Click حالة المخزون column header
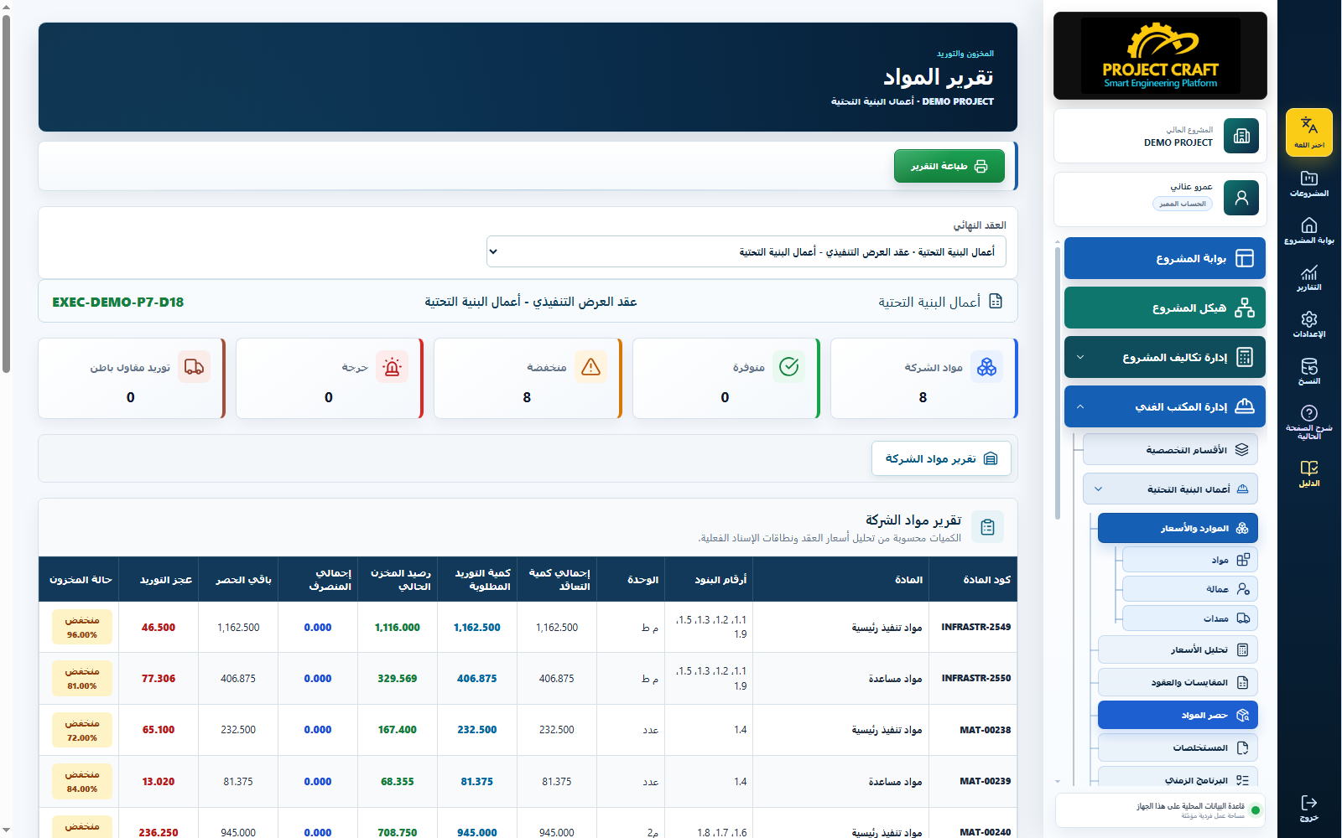The image size is (1342, 838). 81,580
